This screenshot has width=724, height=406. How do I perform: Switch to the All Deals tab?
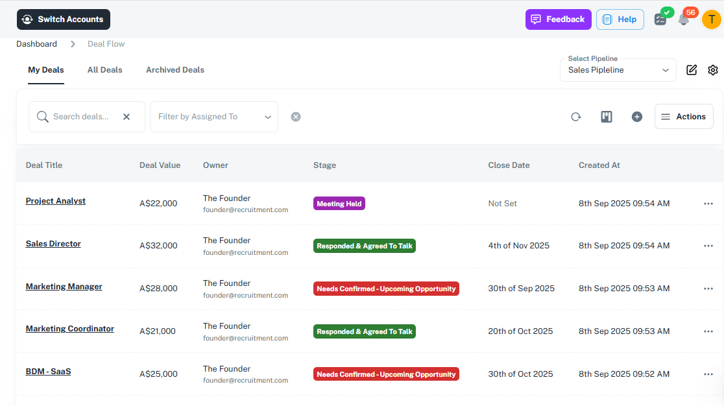(104, 70)
